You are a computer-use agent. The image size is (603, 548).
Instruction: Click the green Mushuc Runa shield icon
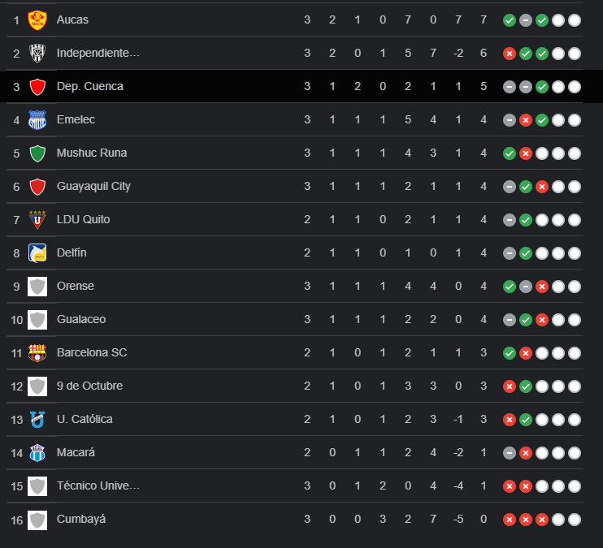(37, 153)
